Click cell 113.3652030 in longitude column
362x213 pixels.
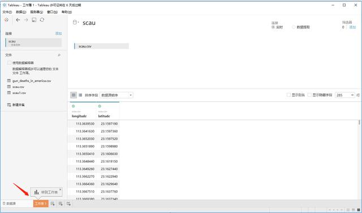click(85, 139)
